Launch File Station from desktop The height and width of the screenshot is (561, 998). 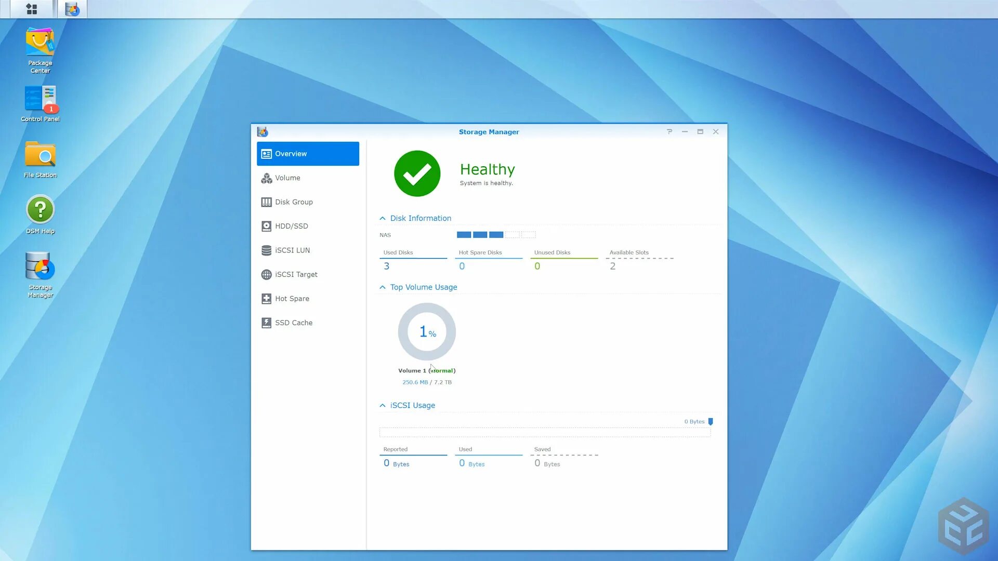40,156
